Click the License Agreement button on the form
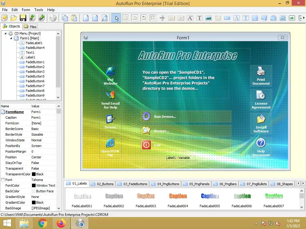The height and width of the screenshot is (229, 306). (x=261, y=100)
